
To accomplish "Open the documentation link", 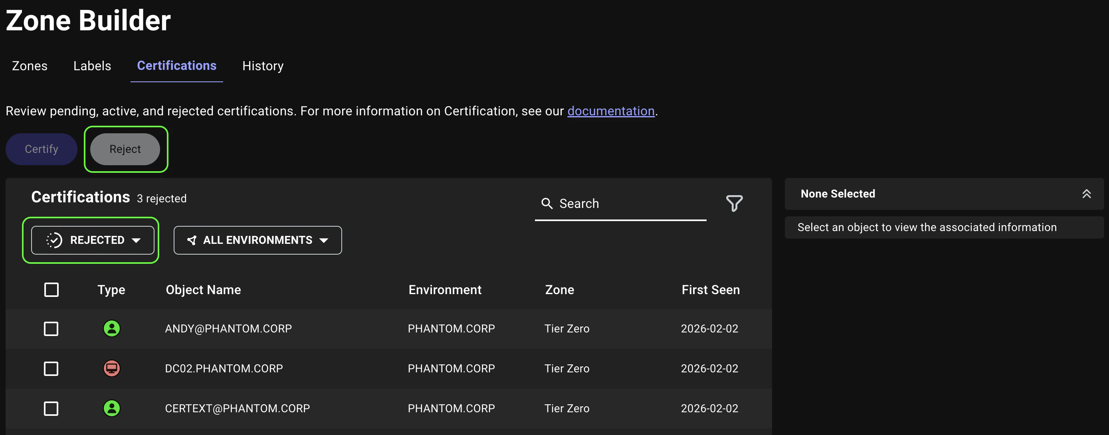I will point(611,111).
